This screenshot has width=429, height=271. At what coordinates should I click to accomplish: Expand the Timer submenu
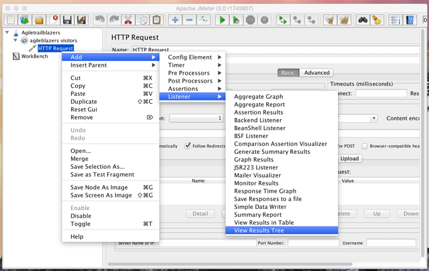click(x=192, y=65)
